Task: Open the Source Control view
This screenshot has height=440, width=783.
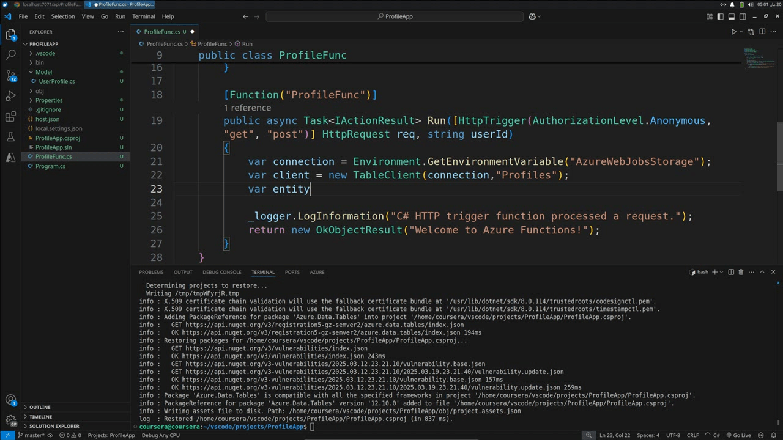Action: pyautogui.click(x=11, y=75)
